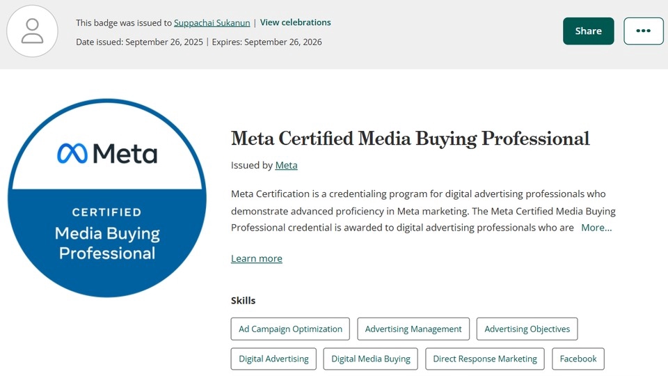
Task: Click the Meta Certified badge image
Action: (x=107, y=198)
